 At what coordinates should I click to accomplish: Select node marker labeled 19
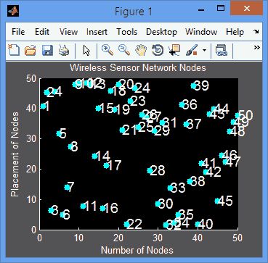pos(115,110)
